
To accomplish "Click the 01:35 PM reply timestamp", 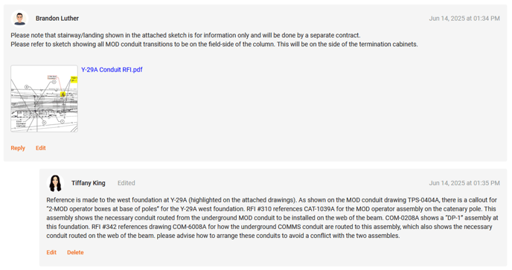I will point(464,183).
